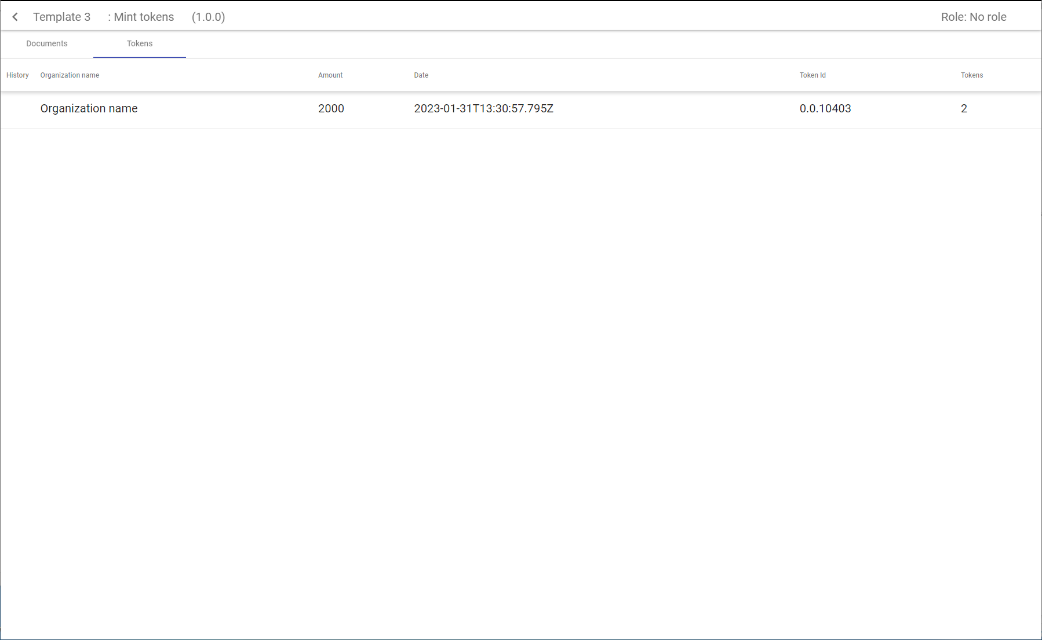Click the Organization name column header

pyautogui.click(x=70, y=75)
